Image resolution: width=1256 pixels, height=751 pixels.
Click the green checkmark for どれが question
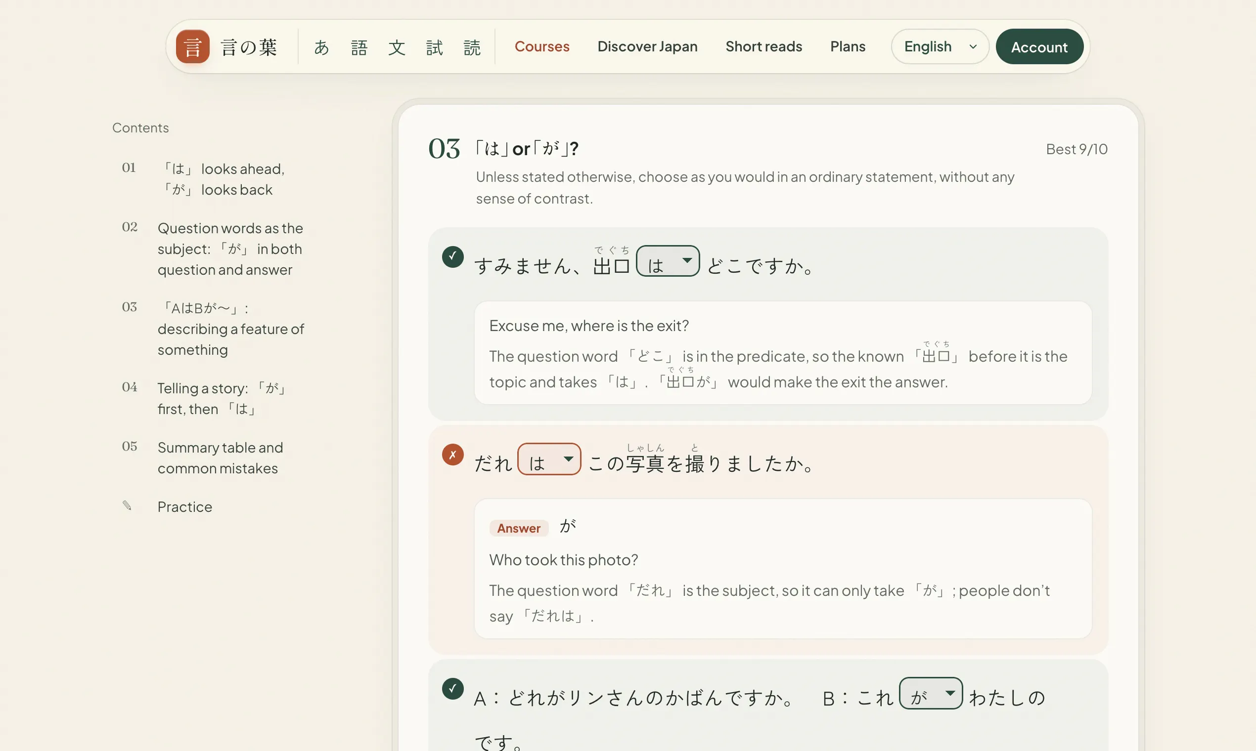[x=453, y=689]
